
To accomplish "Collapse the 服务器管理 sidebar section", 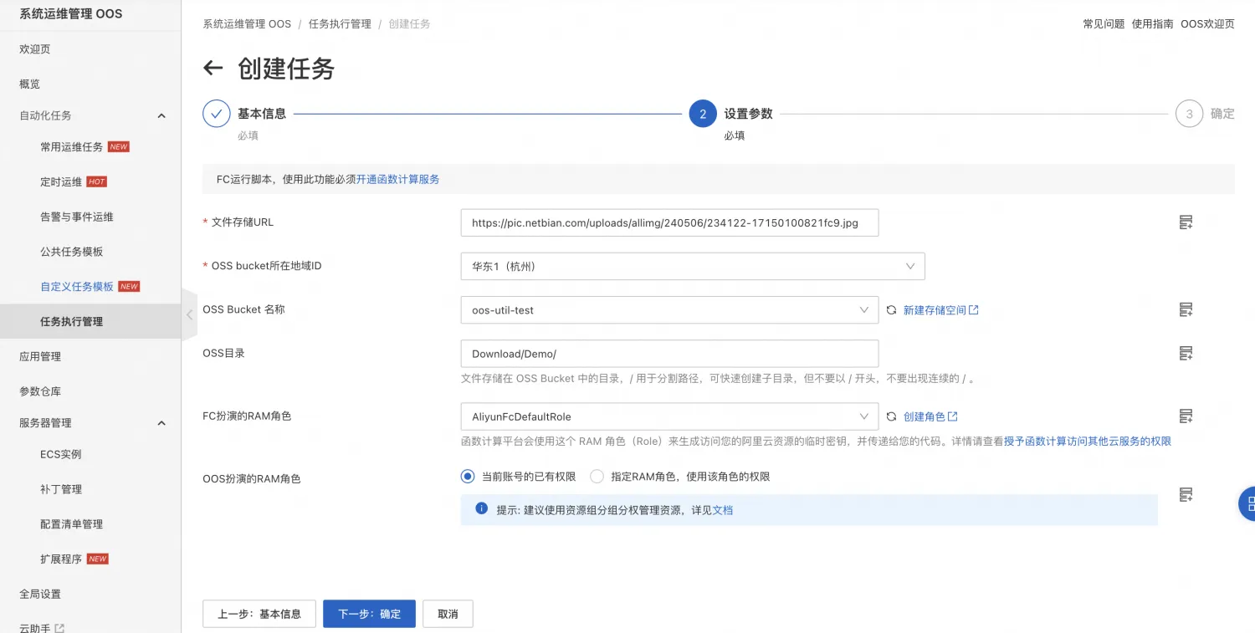I will tap(161, 423).
